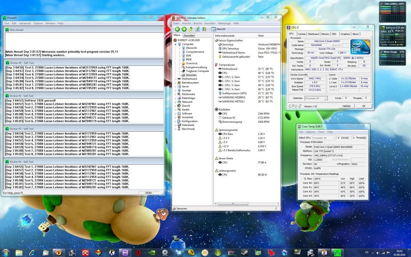Click the Sicherheit shield icon in EVEREST tree
The height and width of the screenshot is (257, 411).
coord(179,117)
